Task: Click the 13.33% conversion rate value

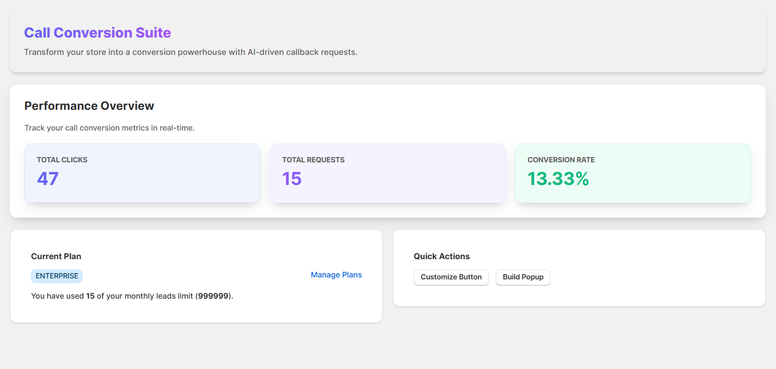Action: (558, 179)
